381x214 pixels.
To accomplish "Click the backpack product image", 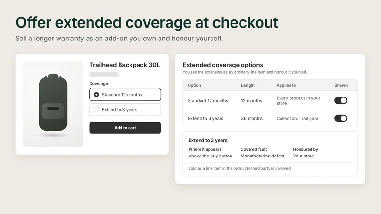I will 53,104.
